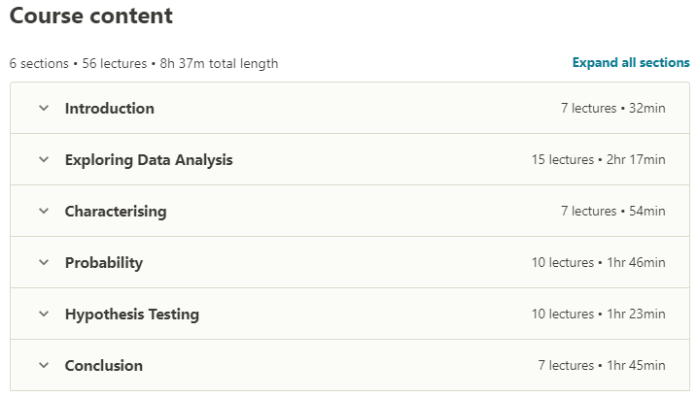This screenshot has width=697, height=398.
Task: Select the Probability section title
Action: 103,263
